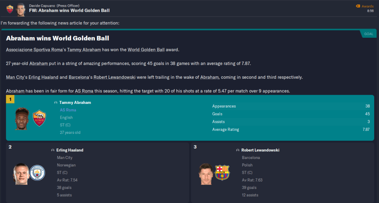
Task: Click the info icon next to Robert Lewandowski
Action: pyautogui.click(x=238, y=150)
